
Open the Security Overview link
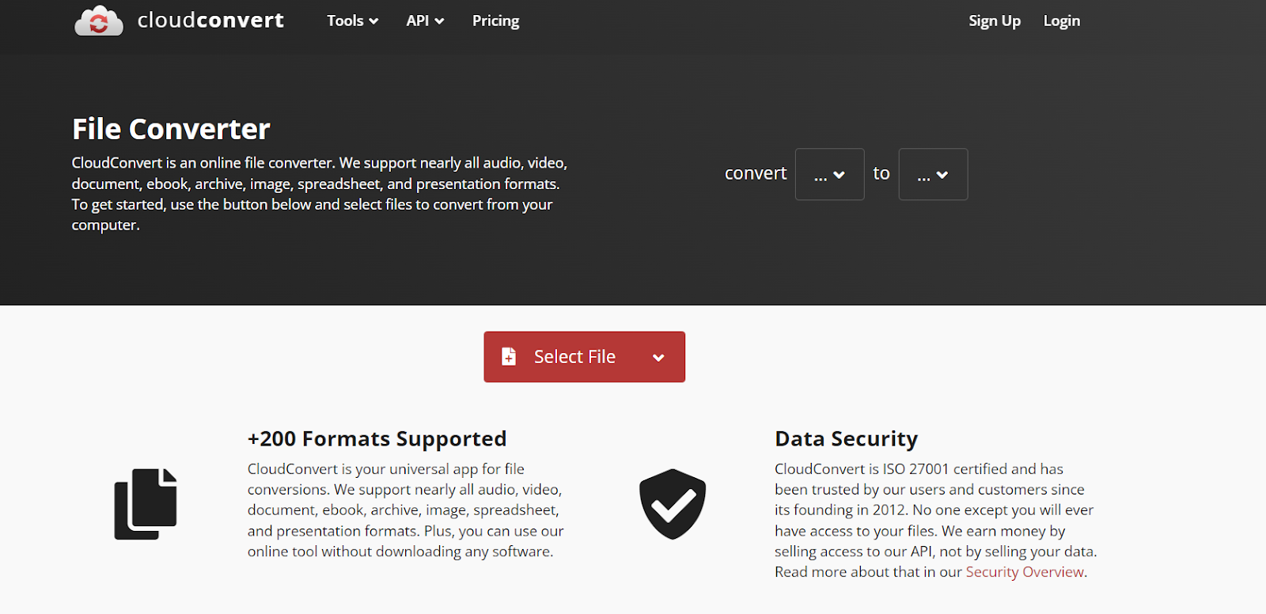point(1025,572)
